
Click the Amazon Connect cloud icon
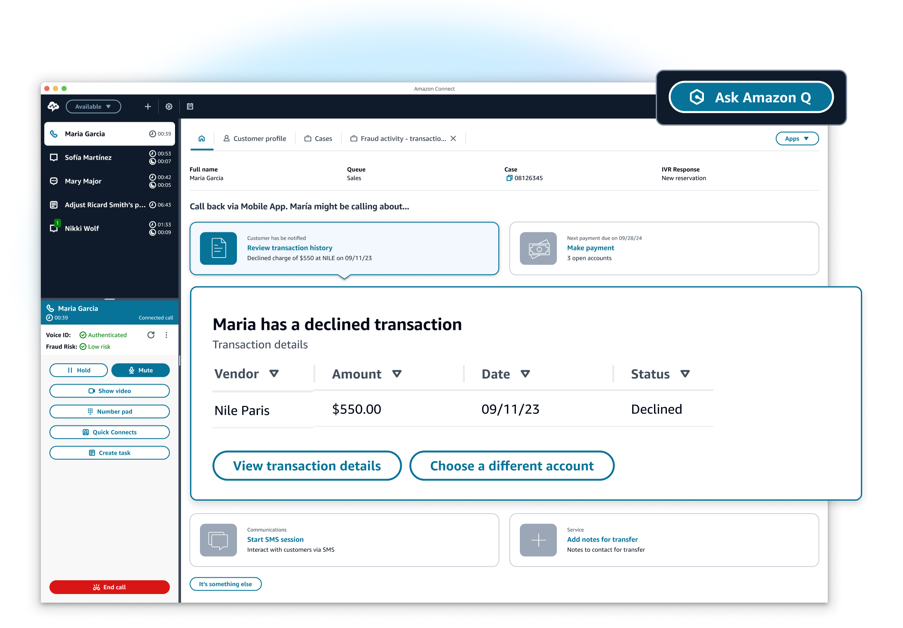[x=54, y=106]
